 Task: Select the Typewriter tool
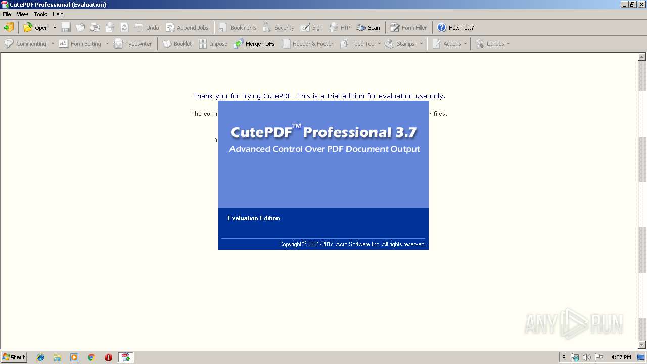pos(132,44)
